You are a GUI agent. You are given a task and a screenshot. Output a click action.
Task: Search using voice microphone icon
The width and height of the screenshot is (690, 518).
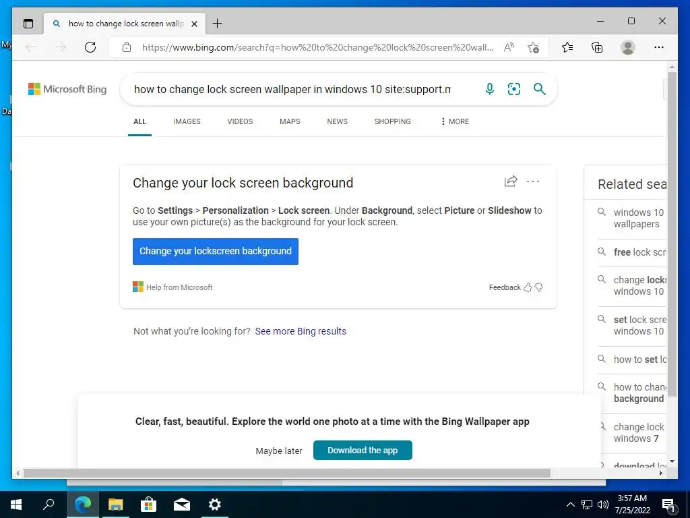(490, 89)
